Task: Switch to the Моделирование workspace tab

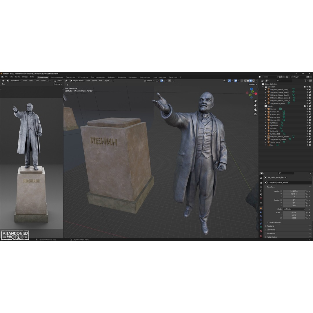Action: click(57, 77)
